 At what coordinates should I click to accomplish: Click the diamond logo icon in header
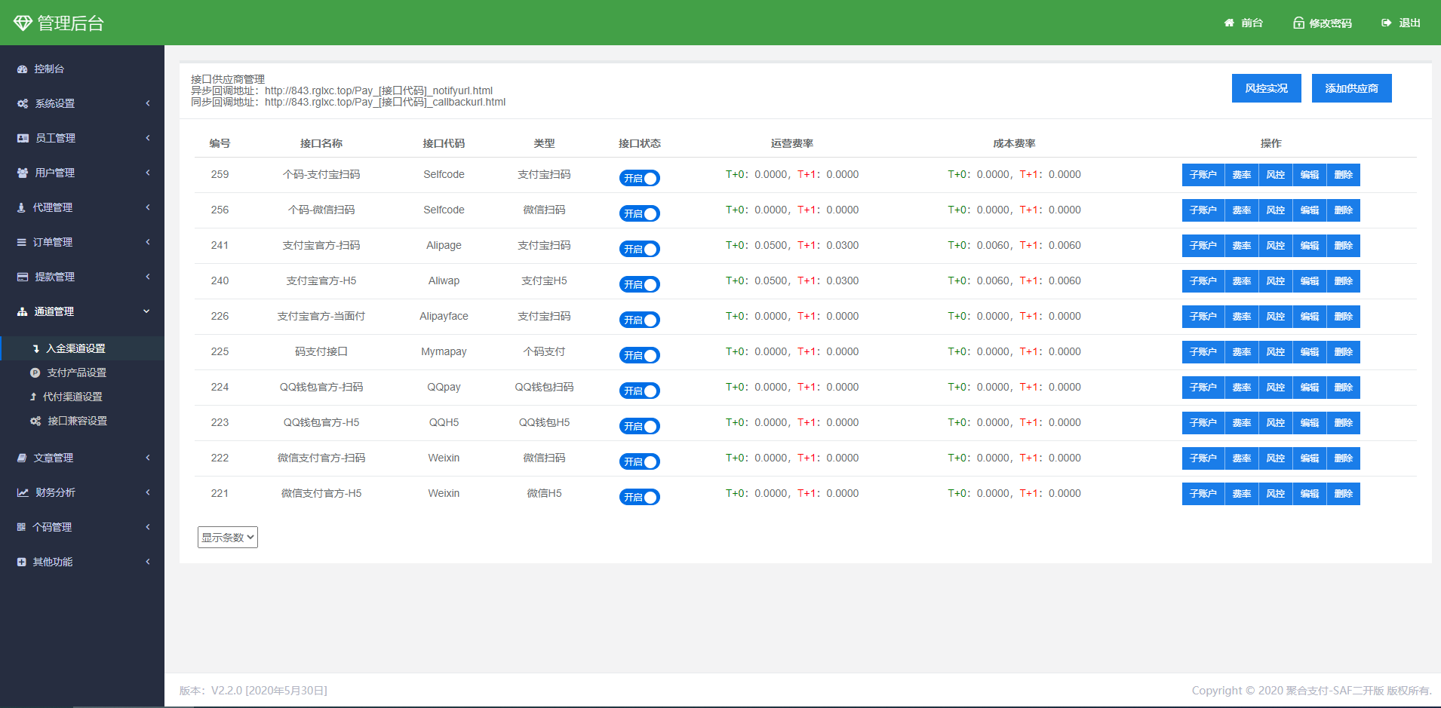pos(23,23)
